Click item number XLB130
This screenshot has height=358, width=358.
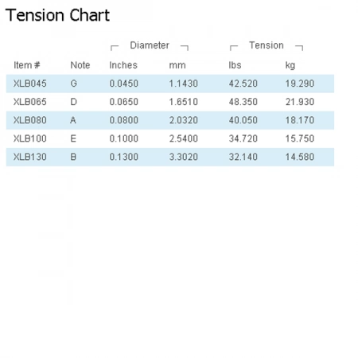point(30,157)
